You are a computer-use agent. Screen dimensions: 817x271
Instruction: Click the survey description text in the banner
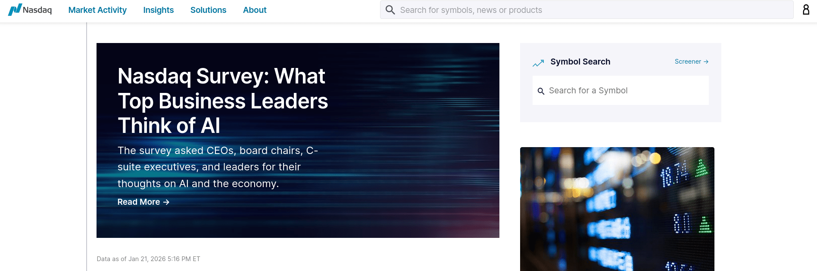218,167
